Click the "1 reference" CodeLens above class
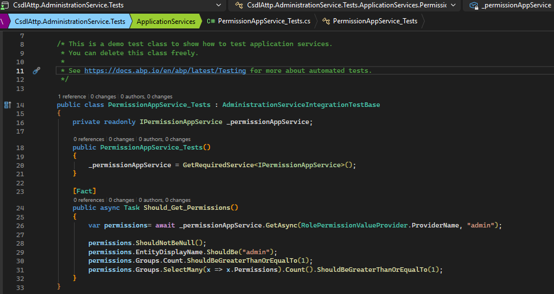This screenshot has height=294, width=554. tap(72, 97)
